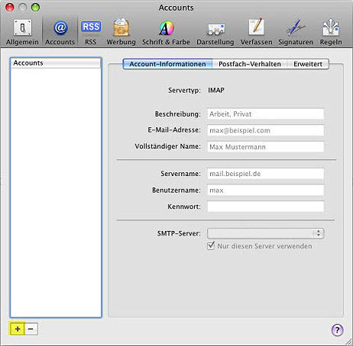Switch to the Postfach-Verhalten tab
Screen dimensions: 353x346
tap(250, 64)
